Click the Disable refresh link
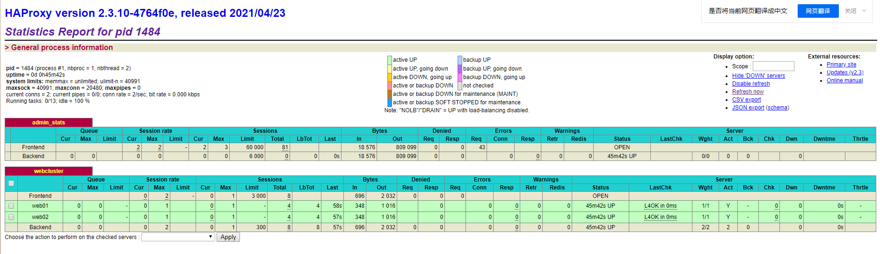This screenshot has width=880, height=254. (x=751, y=84)
